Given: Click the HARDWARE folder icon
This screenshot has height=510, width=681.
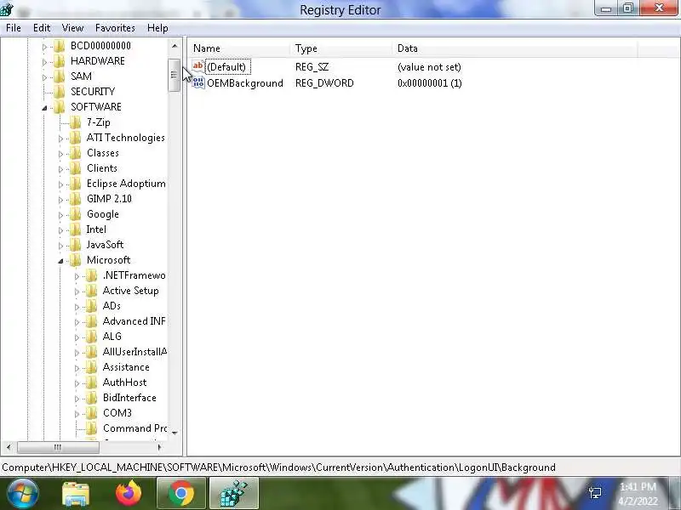Looking at the screenshot, I should coord(59,61).
